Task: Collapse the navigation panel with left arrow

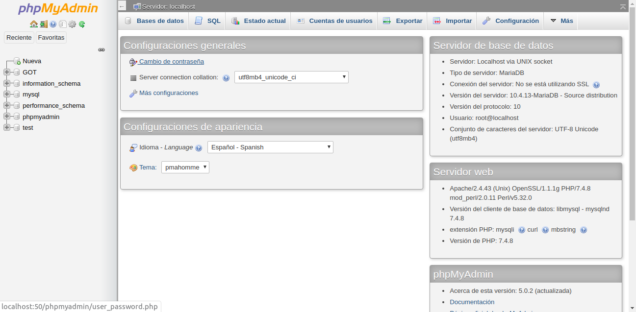Action: [122, 6]
